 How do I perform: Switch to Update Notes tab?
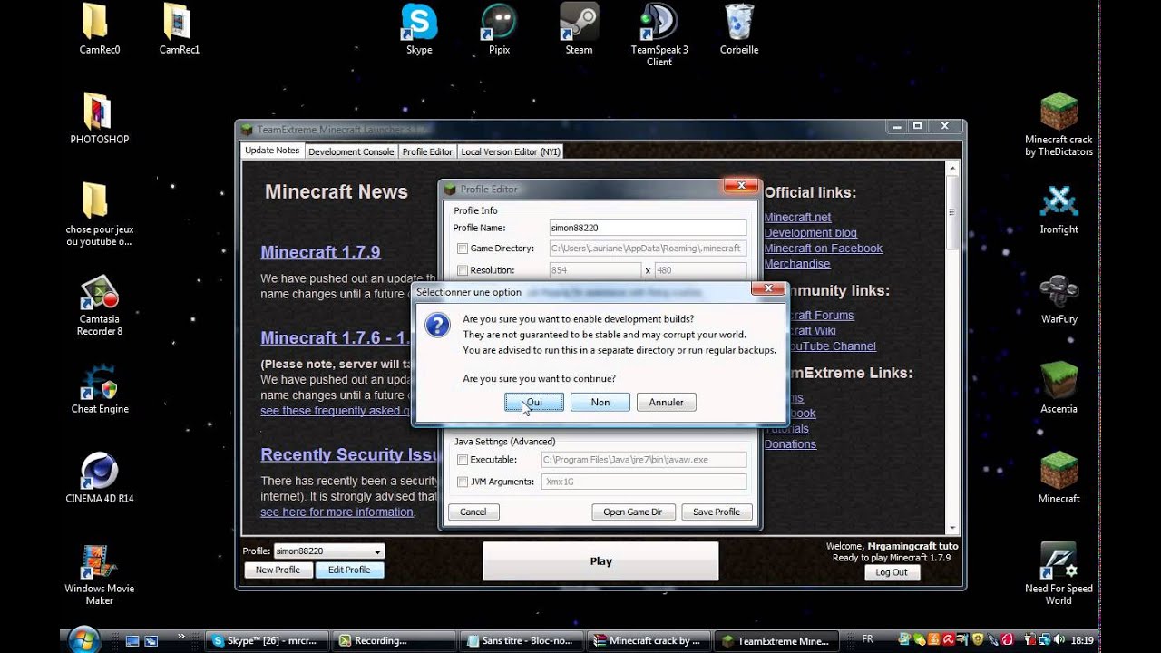[x=272, y=151]
